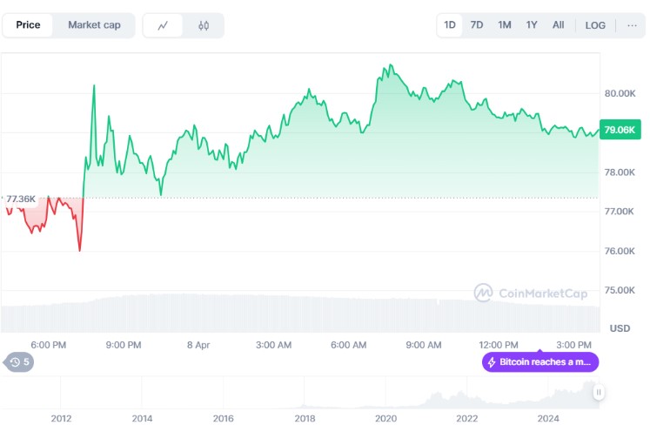650x425 pixels.
Task: Click the 77.36K opening price label
Action: pyautogui.click(x=21, y=199)
